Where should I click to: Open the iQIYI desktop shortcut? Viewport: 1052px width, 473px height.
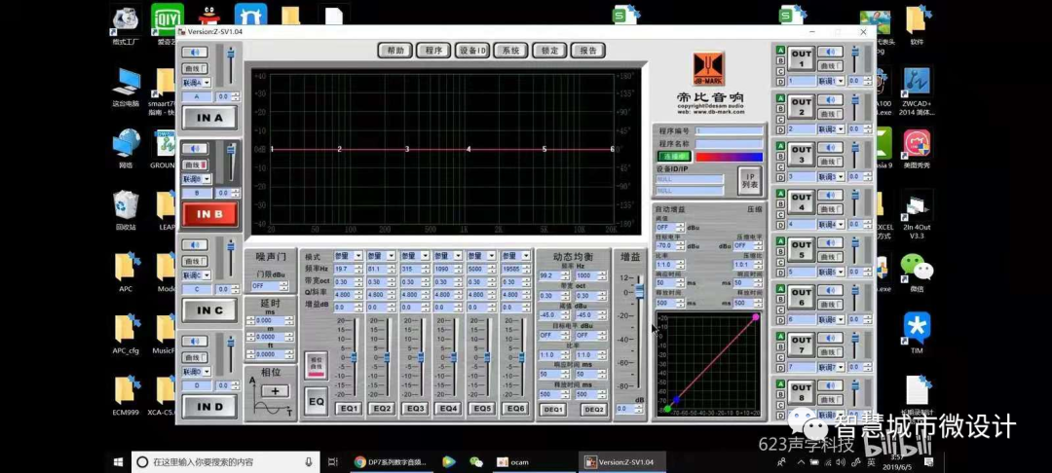[168, 18]
